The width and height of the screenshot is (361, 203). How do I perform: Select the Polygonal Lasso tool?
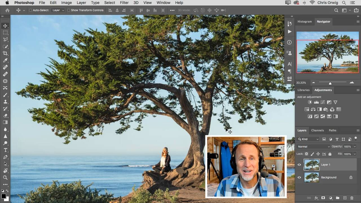5,39
